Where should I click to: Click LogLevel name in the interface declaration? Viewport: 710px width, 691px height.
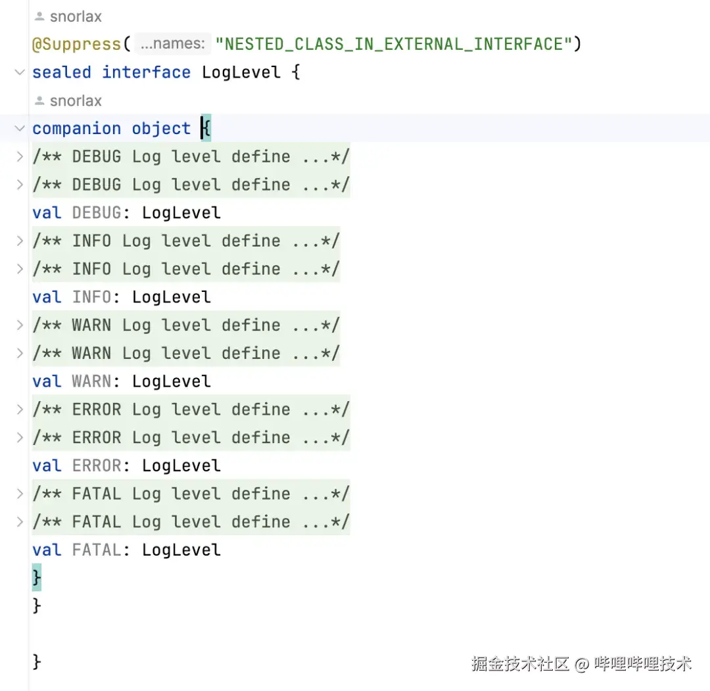point(241,72)
